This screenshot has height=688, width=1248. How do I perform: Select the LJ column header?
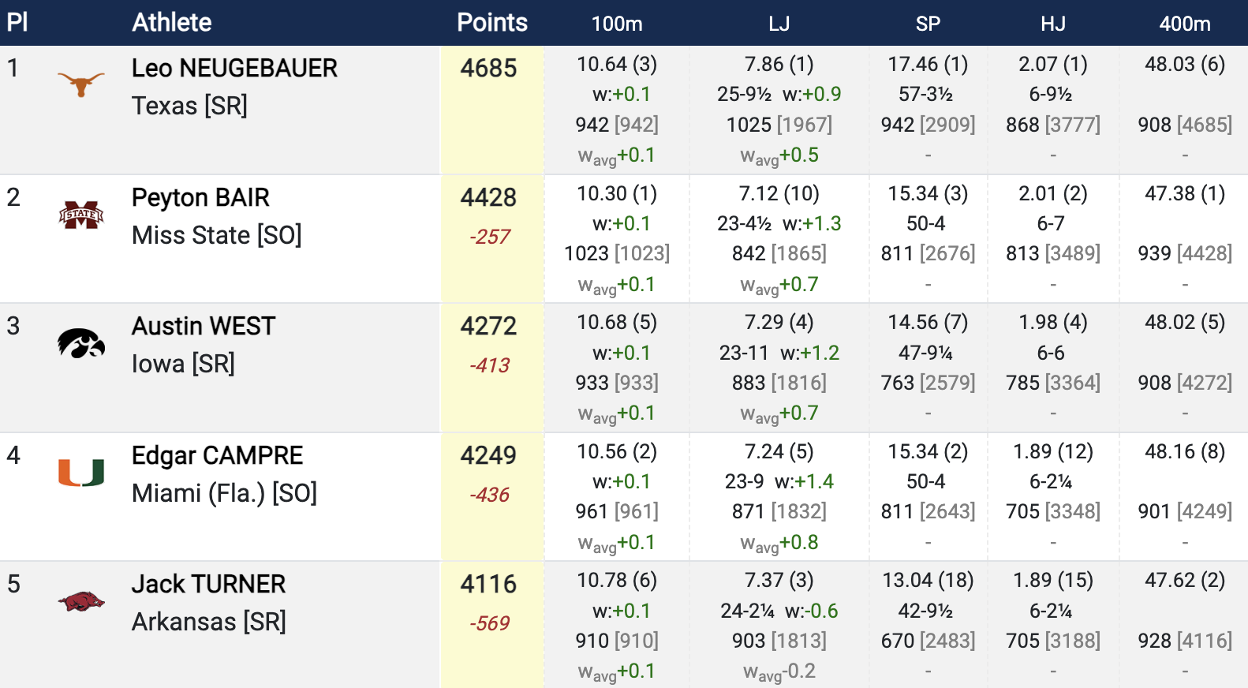pos(779,24)
